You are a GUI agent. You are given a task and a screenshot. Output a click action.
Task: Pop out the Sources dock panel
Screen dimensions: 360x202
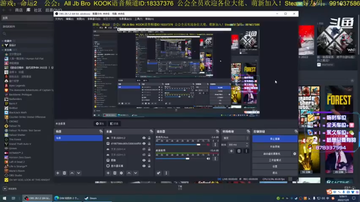click(151, 132)
